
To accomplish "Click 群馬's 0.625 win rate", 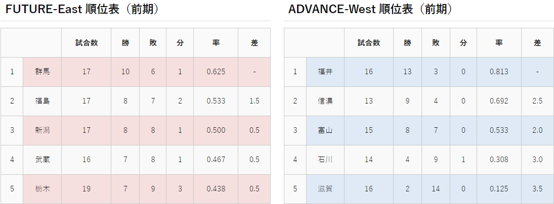I will click(216, 72).
